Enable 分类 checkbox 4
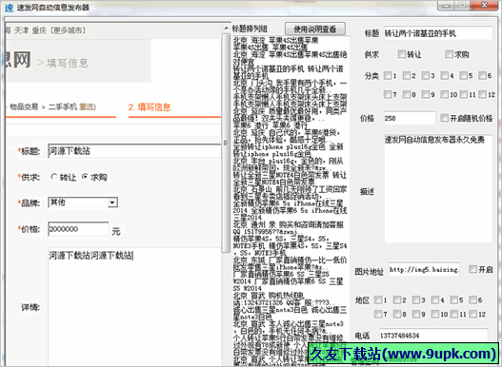The width and height of the screenshot is (502, 367). [x=445, y=75]
